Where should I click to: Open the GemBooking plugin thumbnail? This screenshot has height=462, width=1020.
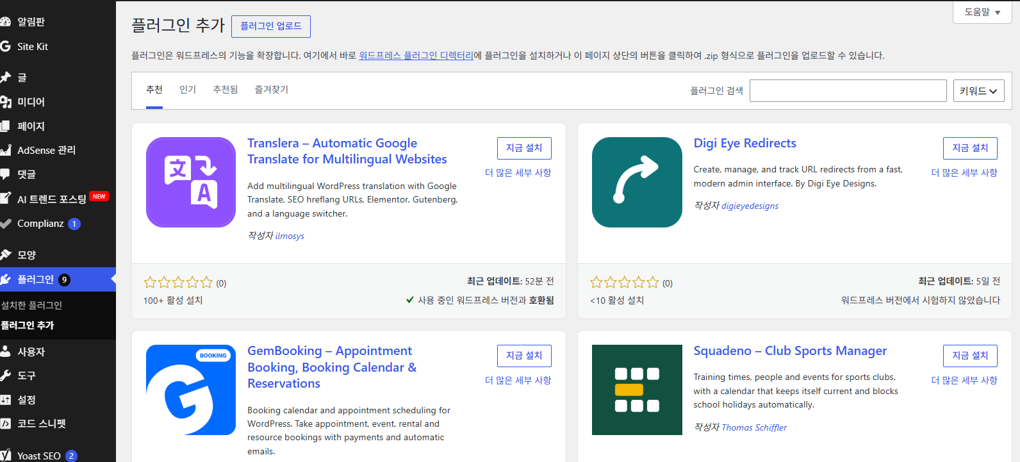[191, 390]
